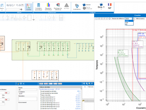Click the Repère input field
Image resolution: width=146 pixels, height=110 pixels.
click(28, 90)
